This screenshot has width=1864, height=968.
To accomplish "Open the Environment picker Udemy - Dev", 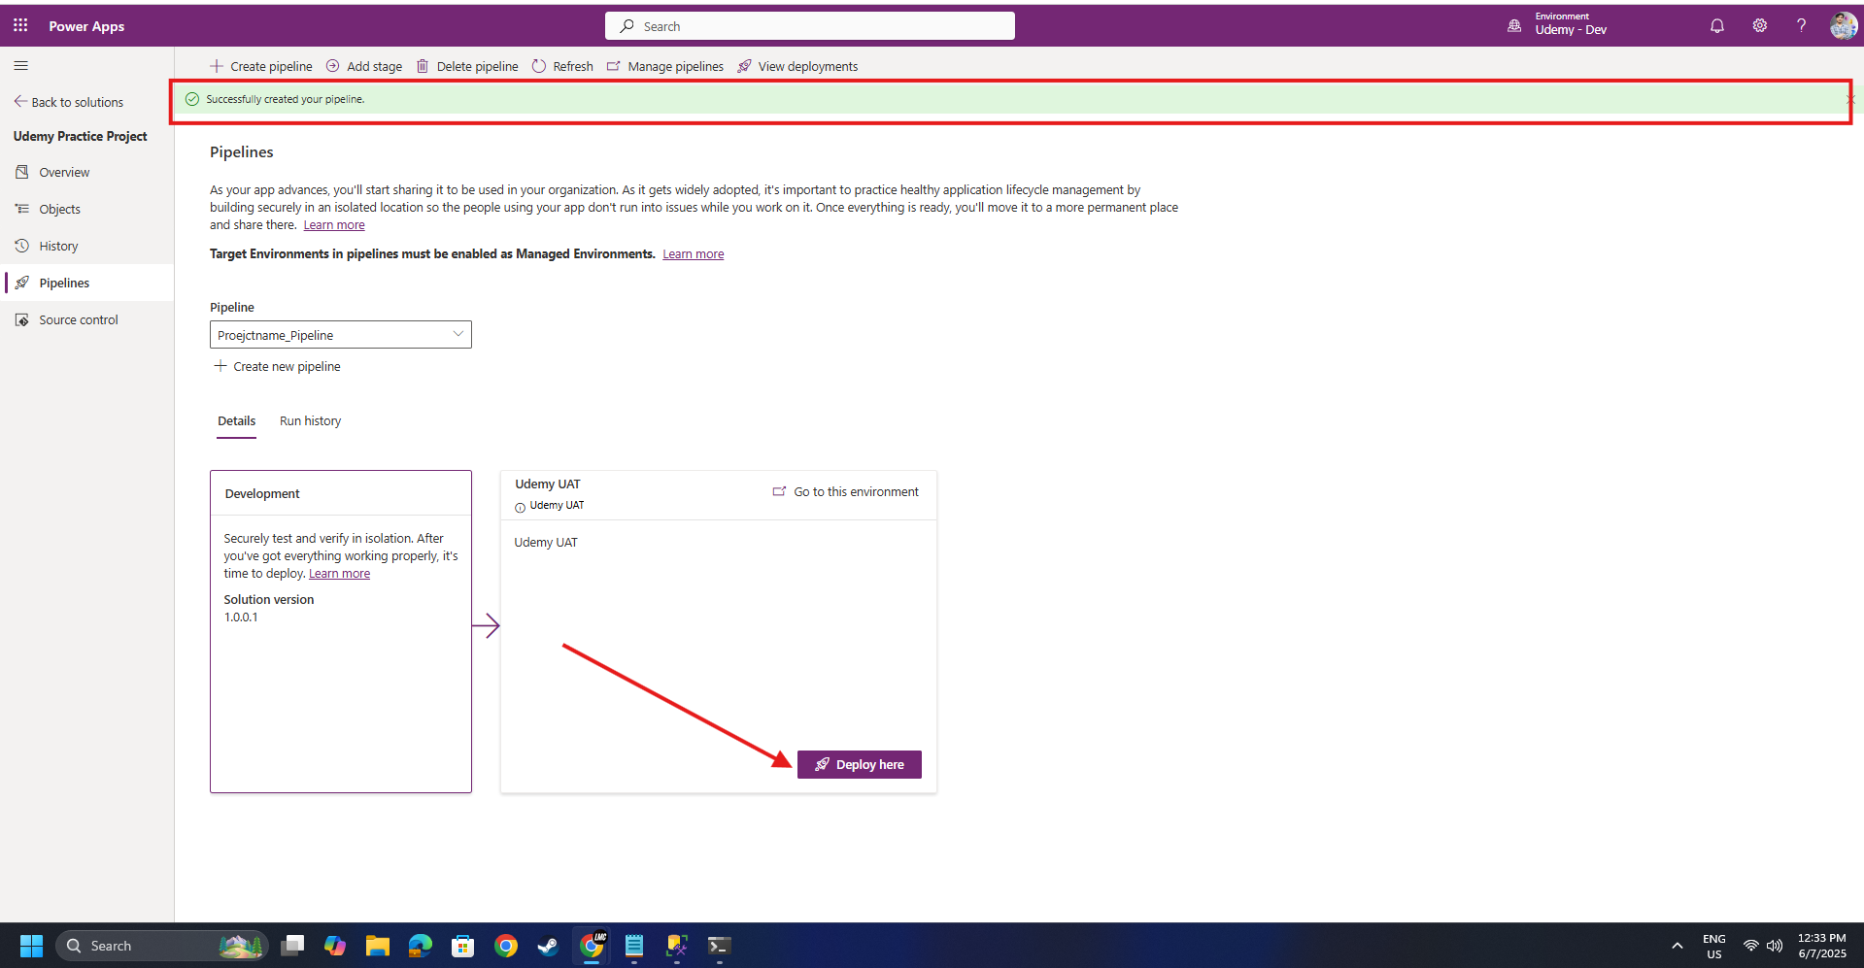I will tap(1558, 24).
